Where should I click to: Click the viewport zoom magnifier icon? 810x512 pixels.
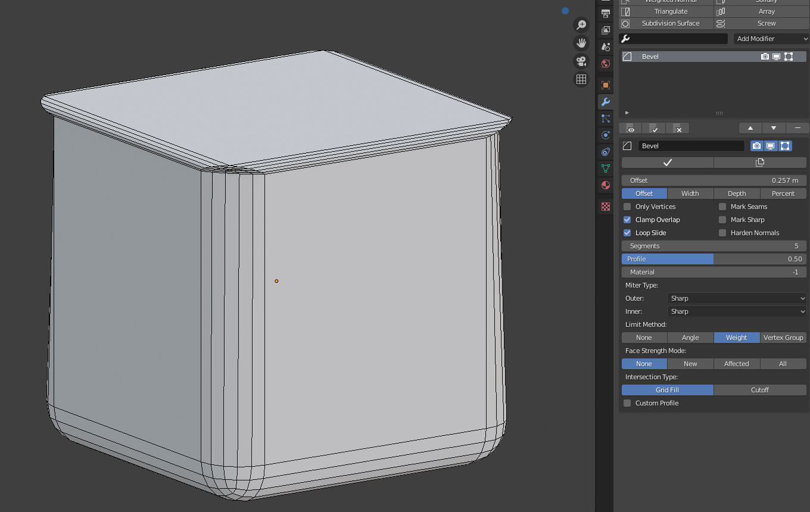pos(581,25)
